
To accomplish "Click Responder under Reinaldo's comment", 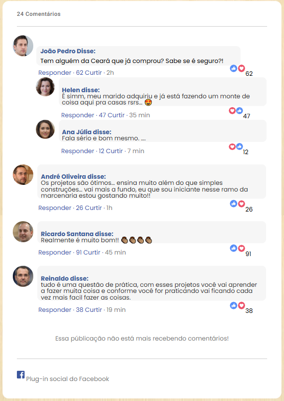I will click(x=55, y=310).
